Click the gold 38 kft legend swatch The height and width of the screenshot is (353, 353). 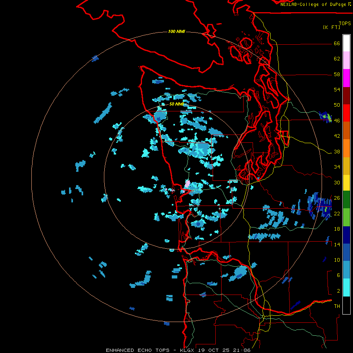tap(346, 166)
